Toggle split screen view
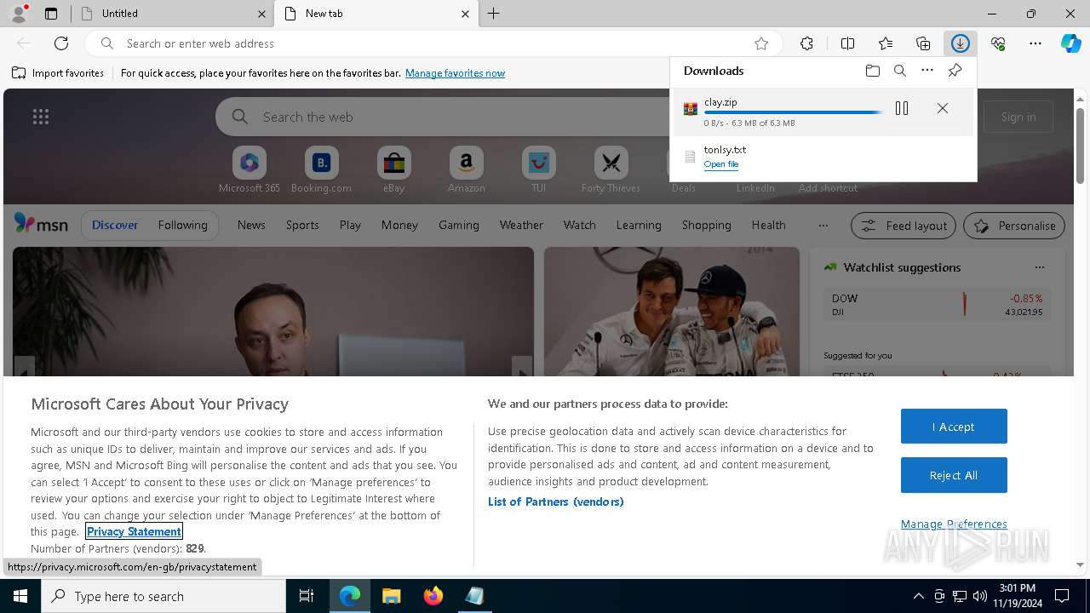 (847, 43)
